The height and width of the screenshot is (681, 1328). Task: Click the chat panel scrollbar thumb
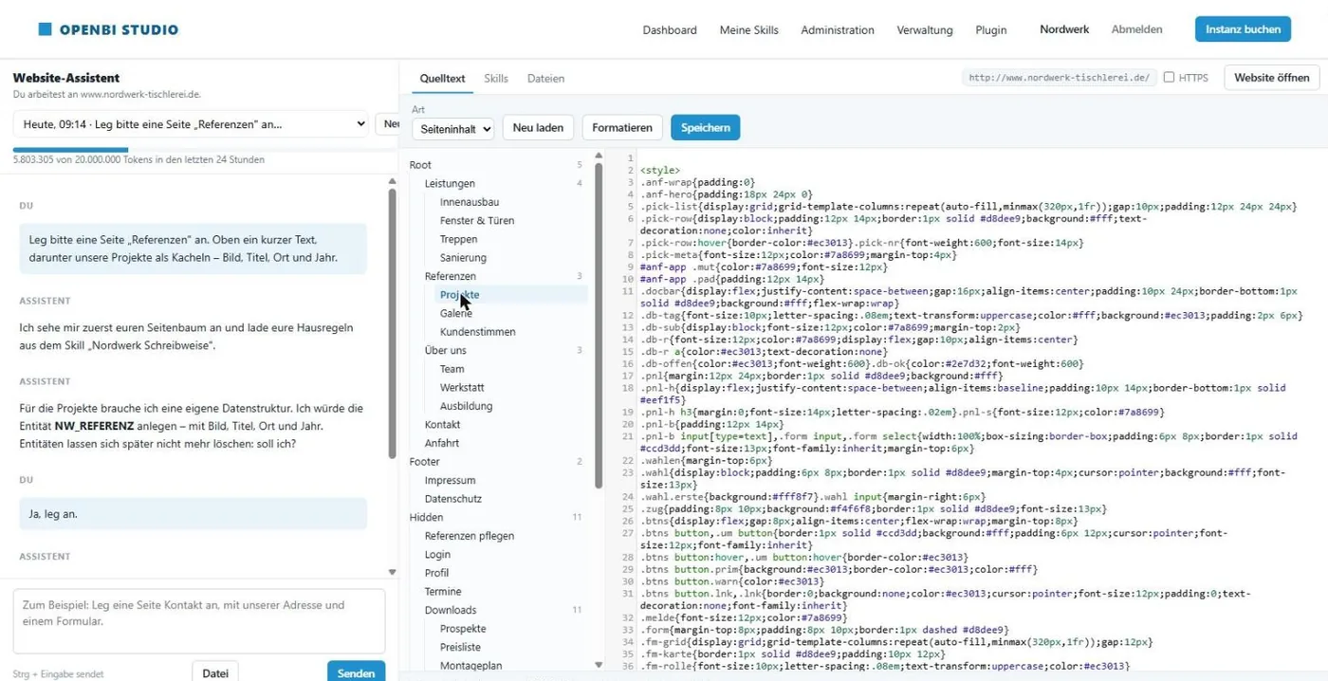click(x=393, y=322)
